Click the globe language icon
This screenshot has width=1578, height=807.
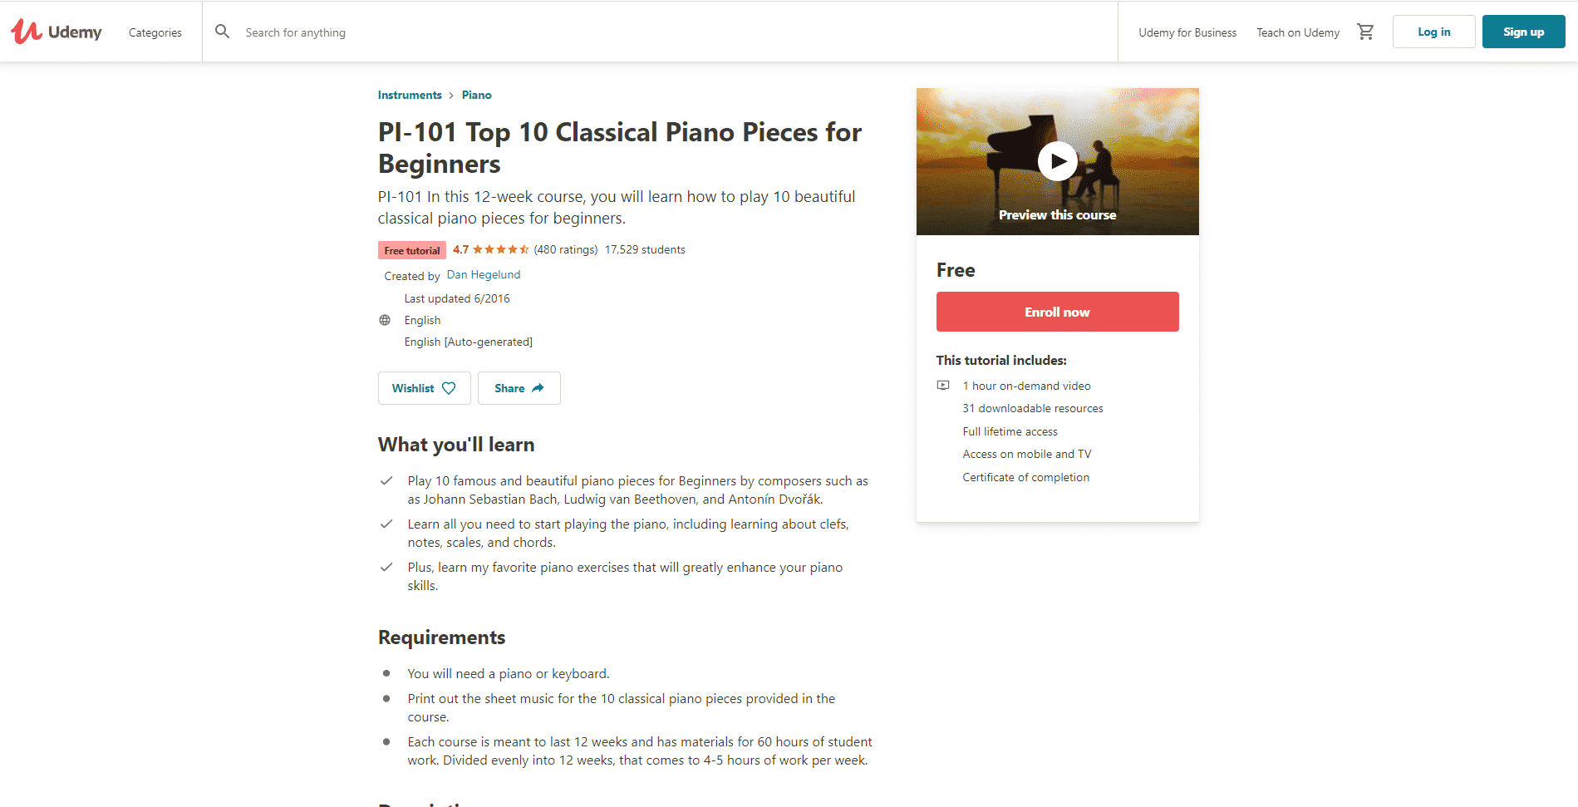[x=385, y=320]
